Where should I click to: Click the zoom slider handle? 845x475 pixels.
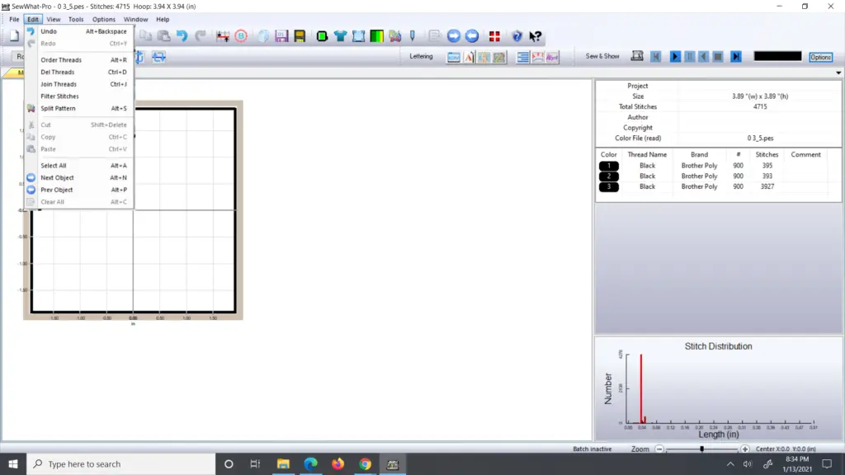[701, 449]
